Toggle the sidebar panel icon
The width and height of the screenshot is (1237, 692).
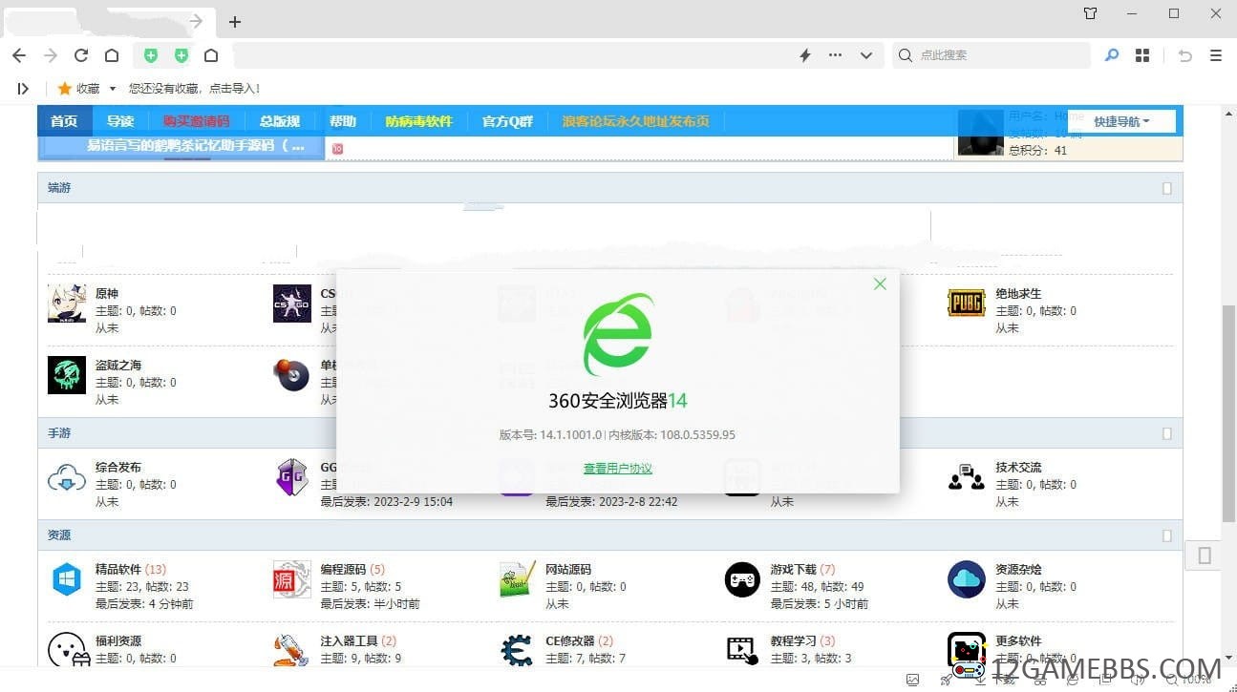tap(23, 88)
